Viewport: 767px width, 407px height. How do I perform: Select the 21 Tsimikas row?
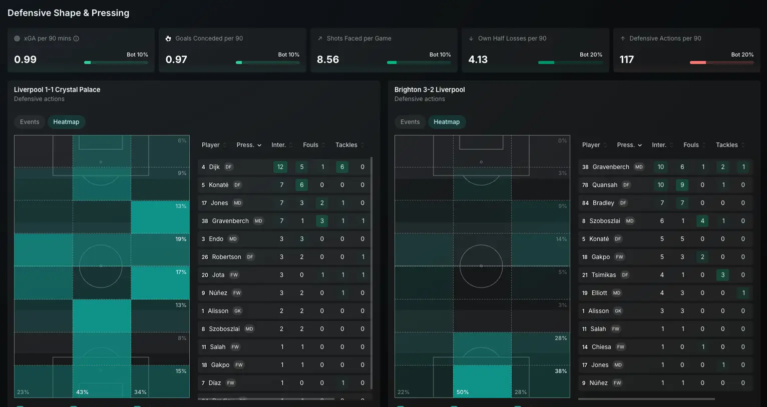665,275
